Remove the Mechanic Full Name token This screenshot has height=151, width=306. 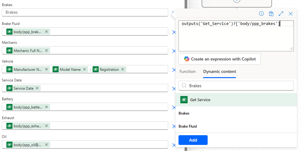[x=46, y=51]
